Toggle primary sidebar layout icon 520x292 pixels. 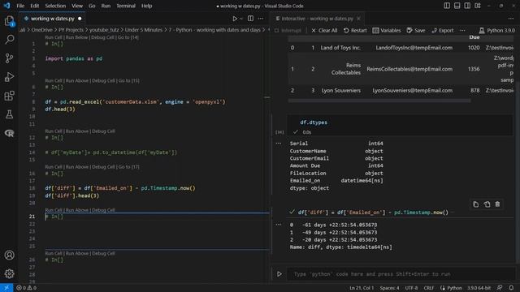[447, 6]
